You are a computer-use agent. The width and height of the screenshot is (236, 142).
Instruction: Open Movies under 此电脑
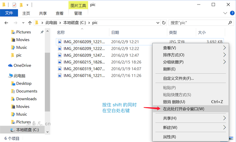pyautogui.click(x=20, y=107)
